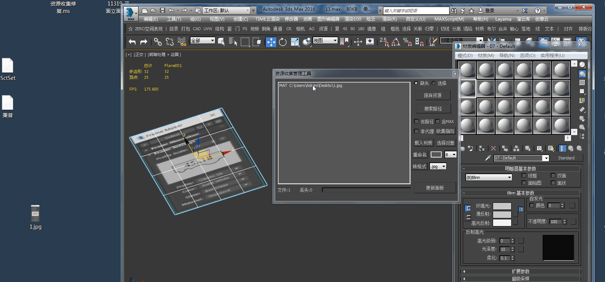This screenshot has width=605, height=282.
Task: Open the .jpg format dropdown
Action: click(438, 166)
